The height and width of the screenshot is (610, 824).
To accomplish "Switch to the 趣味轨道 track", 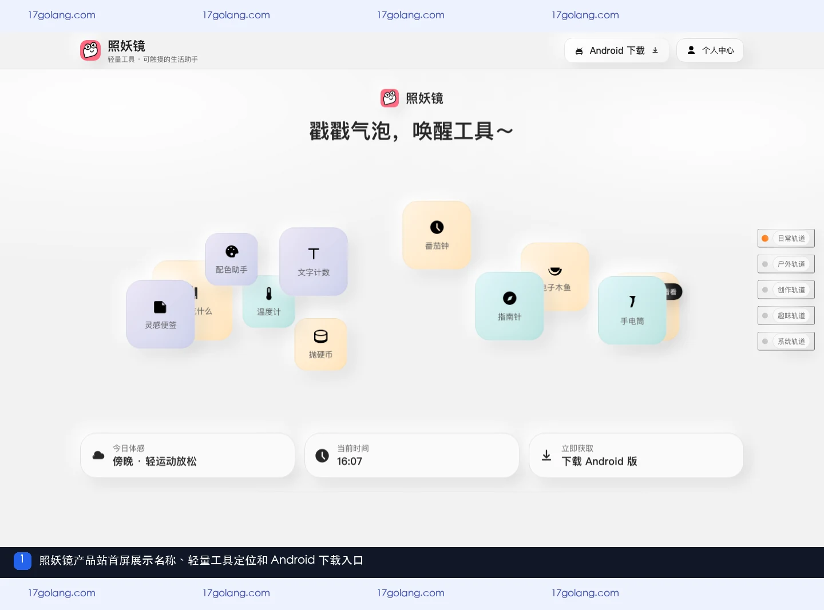I will (786, 316).
